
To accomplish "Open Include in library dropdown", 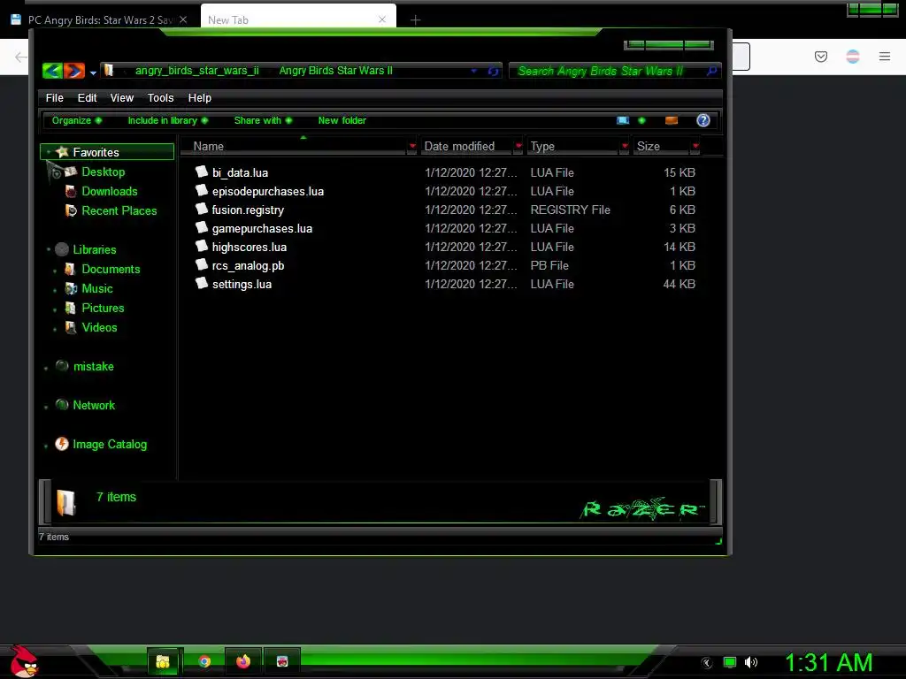I will pos(167,120).
